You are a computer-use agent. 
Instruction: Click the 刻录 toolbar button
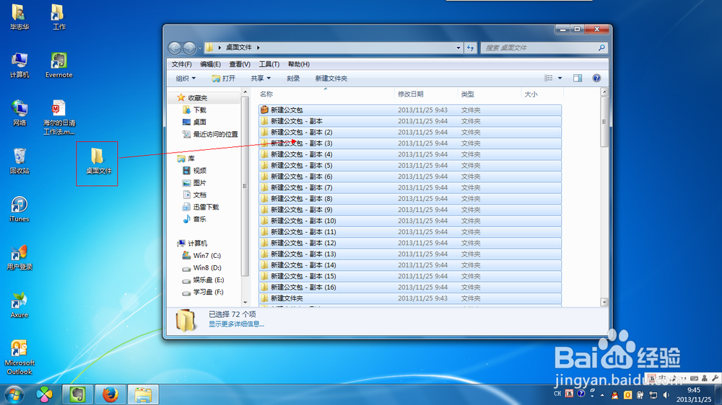tap(293, 79)
